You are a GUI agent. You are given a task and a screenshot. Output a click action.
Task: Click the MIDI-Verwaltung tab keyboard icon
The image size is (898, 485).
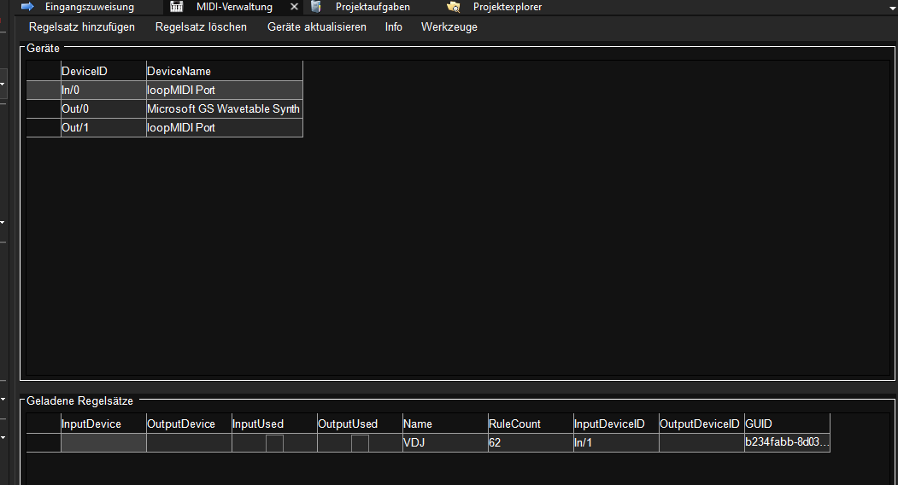(177, 7)
